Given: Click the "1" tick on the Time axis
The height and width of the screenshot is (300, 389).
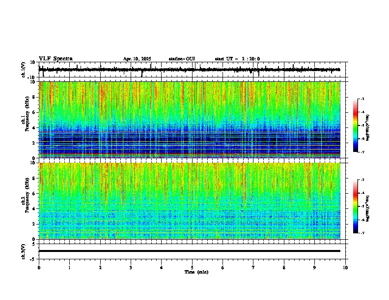Looking at the screenshot, I should (70, 268).
